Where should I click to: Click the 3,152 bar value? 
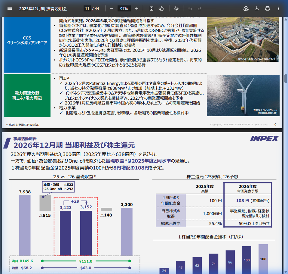(x=86, y=207)
